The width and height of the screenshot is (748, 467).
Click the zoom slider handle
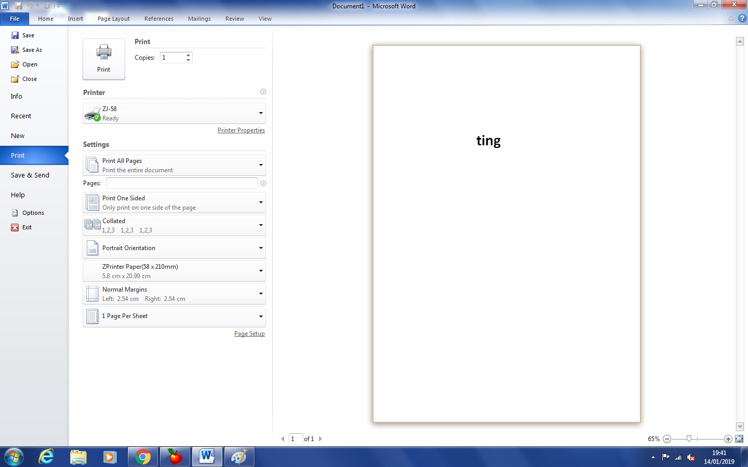689,439
